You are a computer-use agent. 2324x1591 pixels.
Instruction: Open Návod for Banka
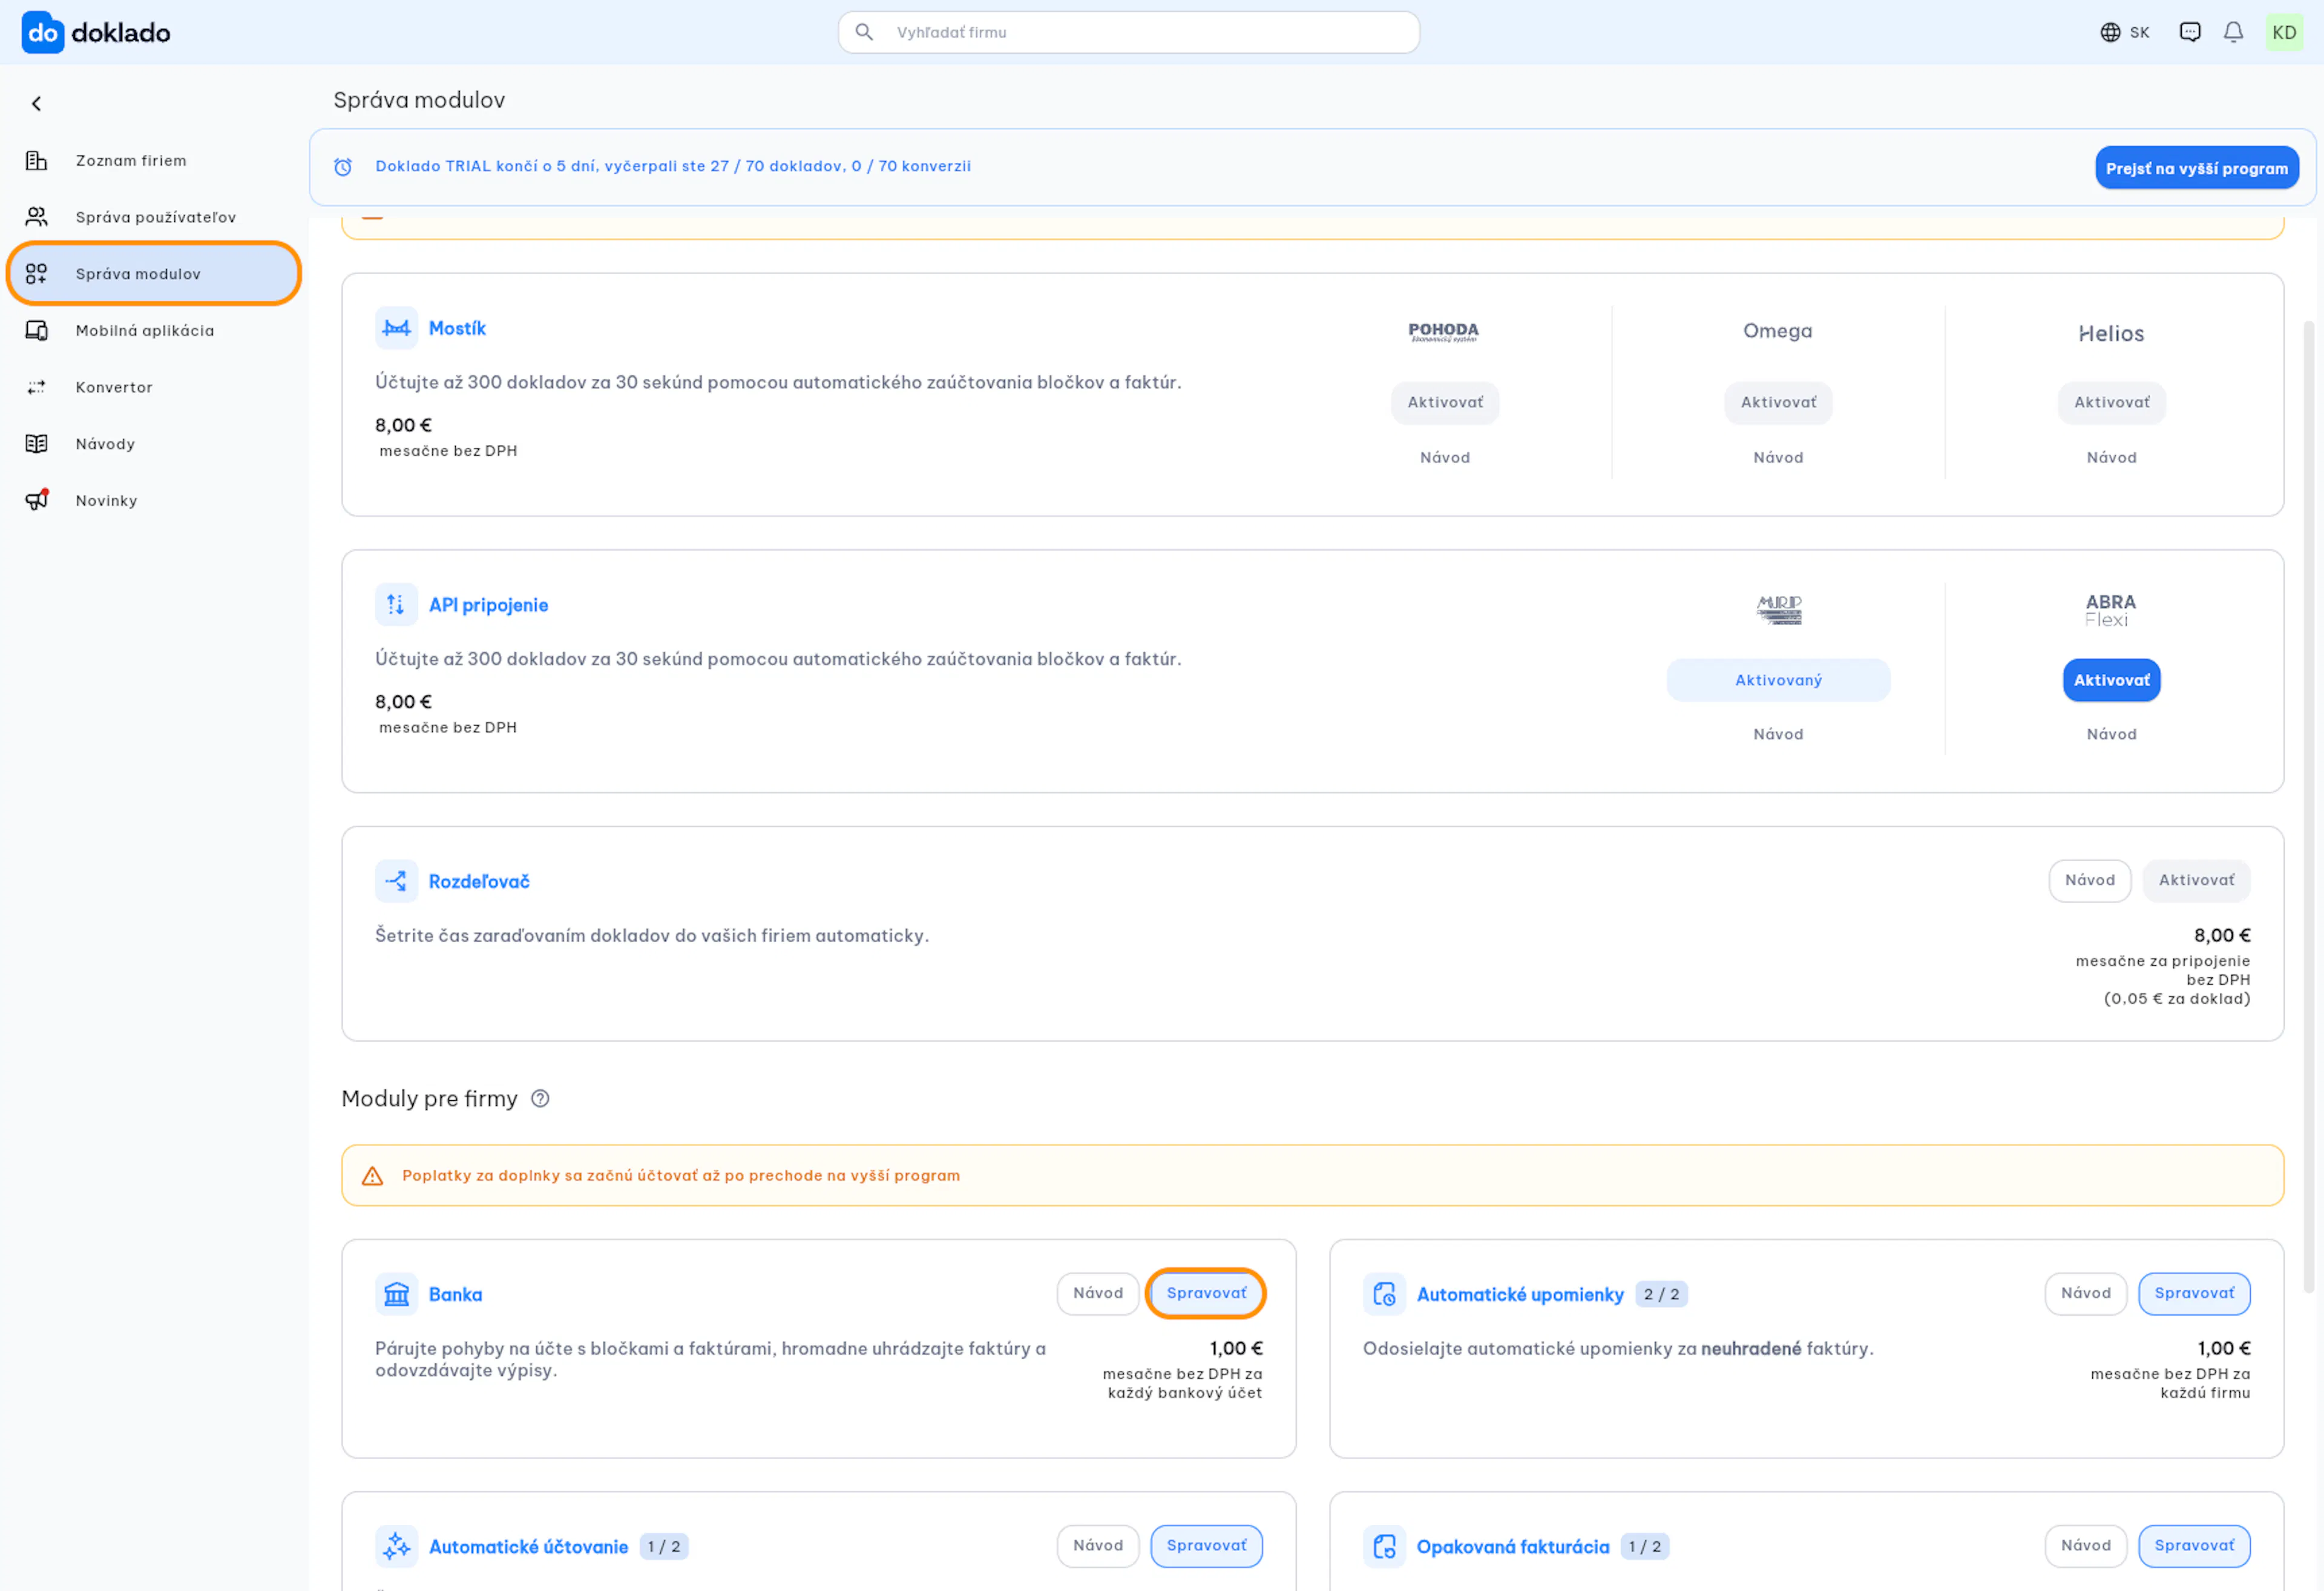(1097, 1294)
